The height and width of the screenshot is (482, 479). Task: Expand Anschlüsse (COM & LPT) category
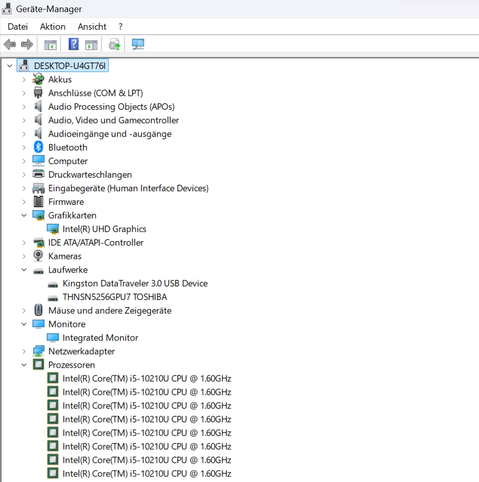coord(24,93)
